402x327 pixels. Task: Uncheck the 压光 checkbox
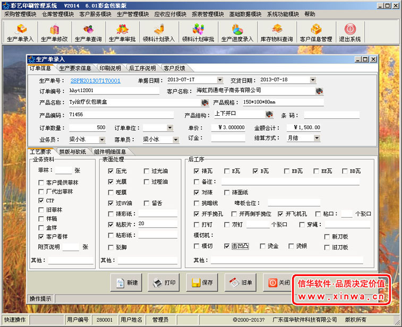[x=111, y=171]
